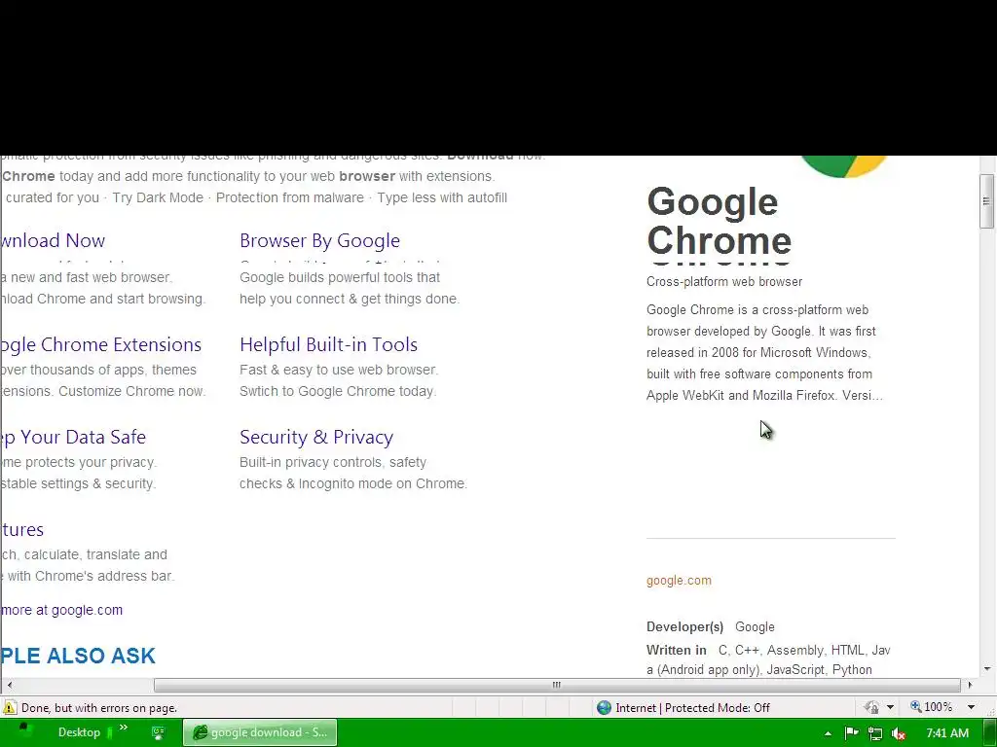This screenshot has height=747, width=997.
Task: Click the muted volume tray icon
Action: click(899, 733)
